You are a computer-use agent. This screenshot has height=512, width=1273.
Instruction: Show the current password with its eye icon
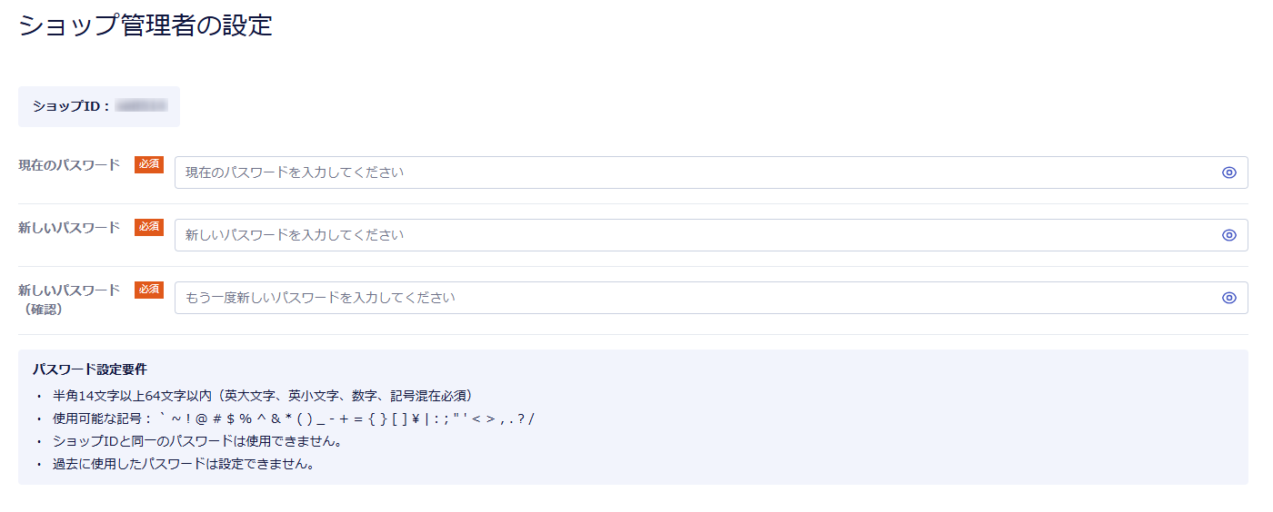click(x=1229, y=172)
